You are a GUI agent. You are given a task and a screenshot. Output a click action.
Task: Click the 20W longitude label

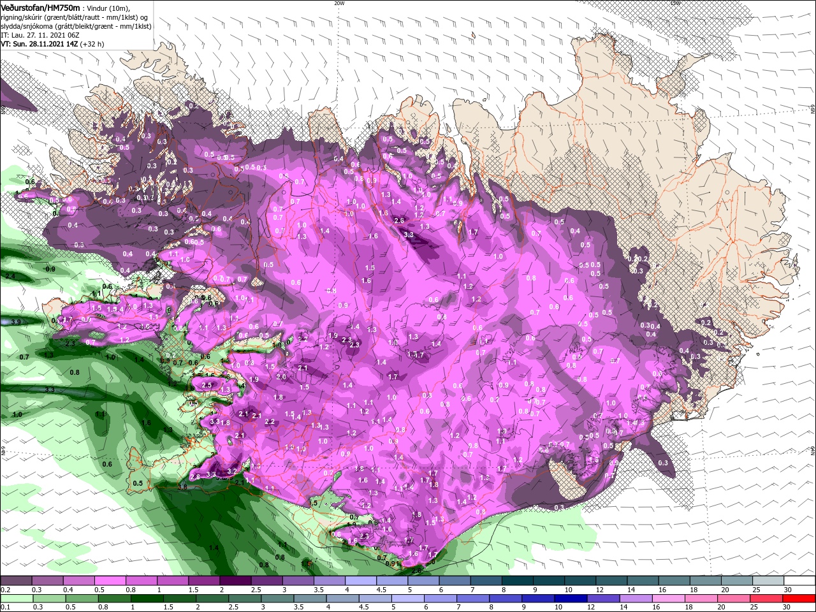click(339, 3)
